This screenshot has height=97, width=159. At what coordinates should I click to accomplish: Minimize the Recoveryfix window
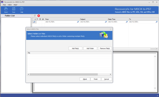(x=149, y=2)
